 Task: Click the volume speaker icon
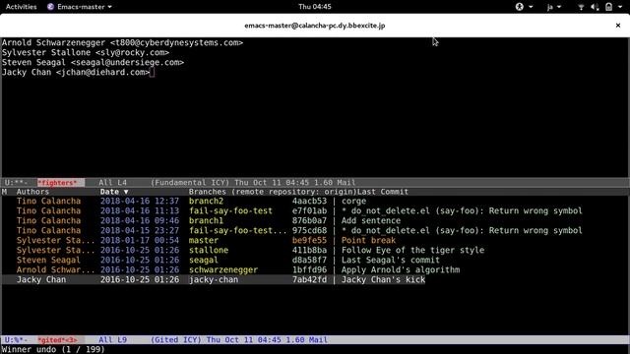coord(595,7)
